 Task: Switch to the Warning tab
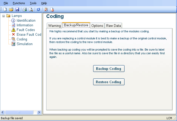pos(54,26)
